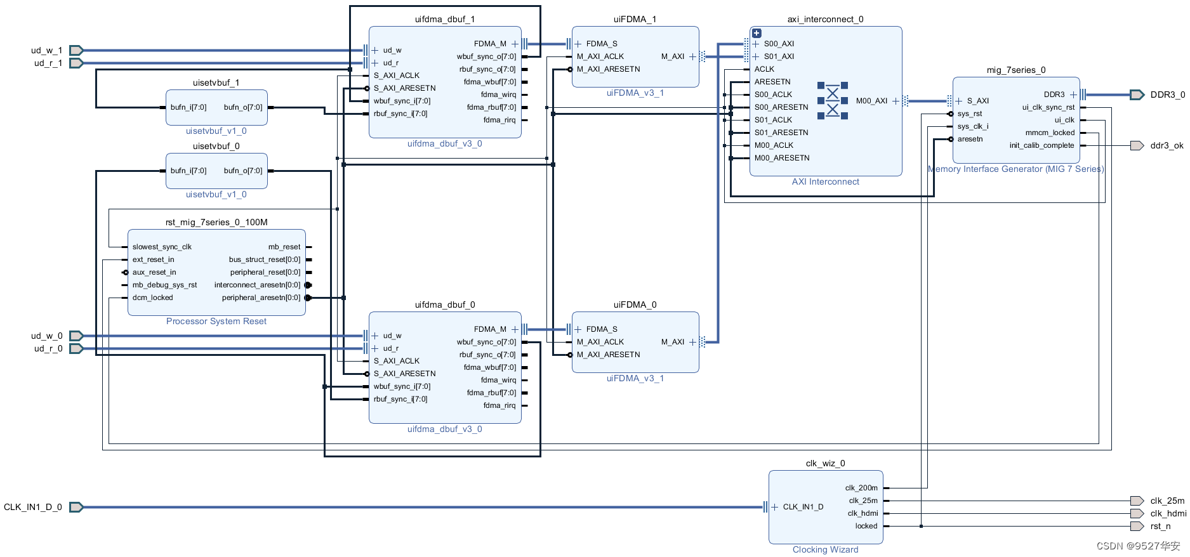Viewport: 1190px width, 557px height.
Task: Select the uiFDMA_1 block title
Action: 635,19
